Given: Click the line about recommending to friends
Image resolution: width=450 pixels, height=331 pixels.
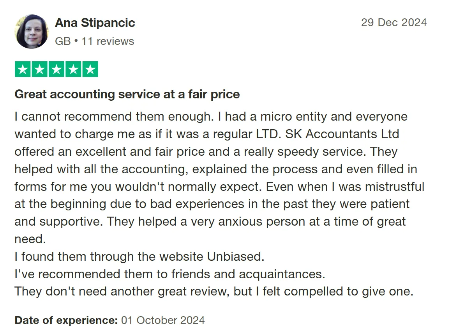Looking at the screenshot, I should tap(169, 274).
